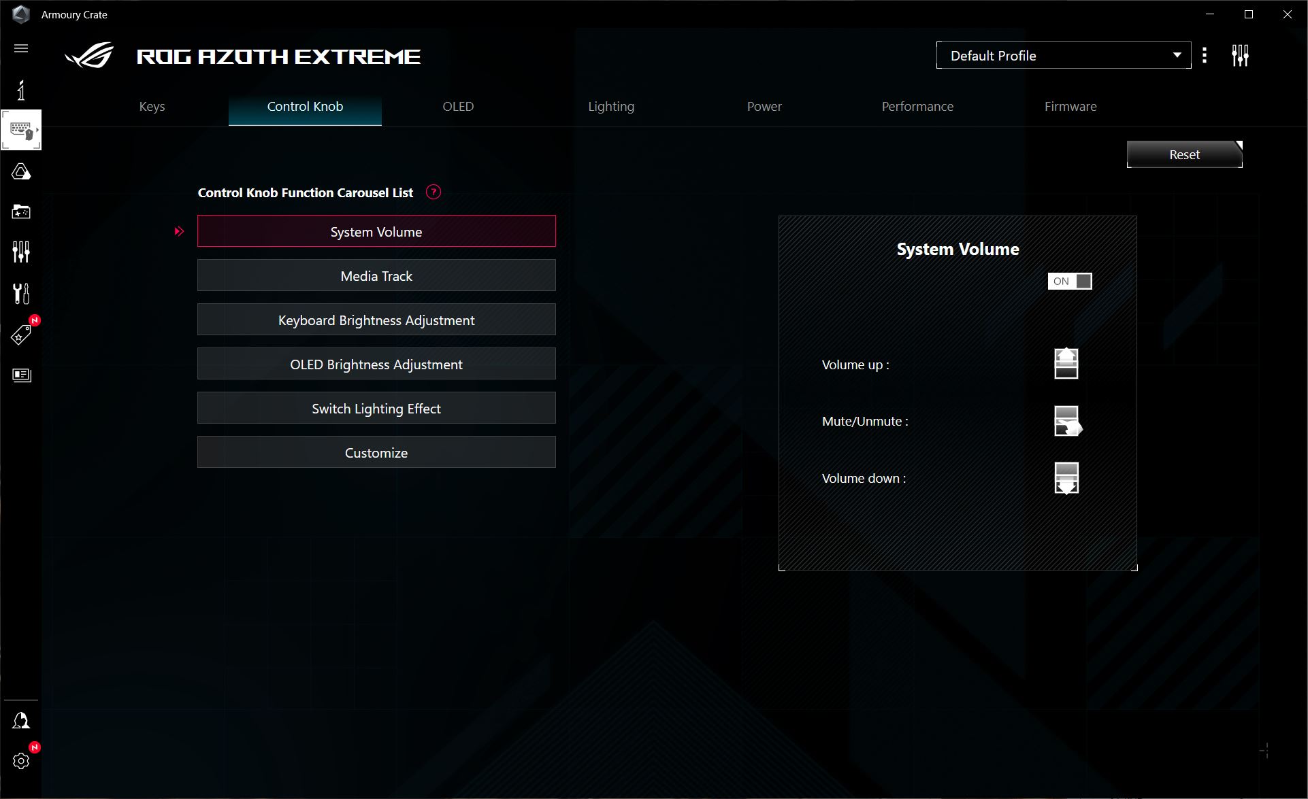Close the Armoury Crate window

click(x=1288, y=14)
